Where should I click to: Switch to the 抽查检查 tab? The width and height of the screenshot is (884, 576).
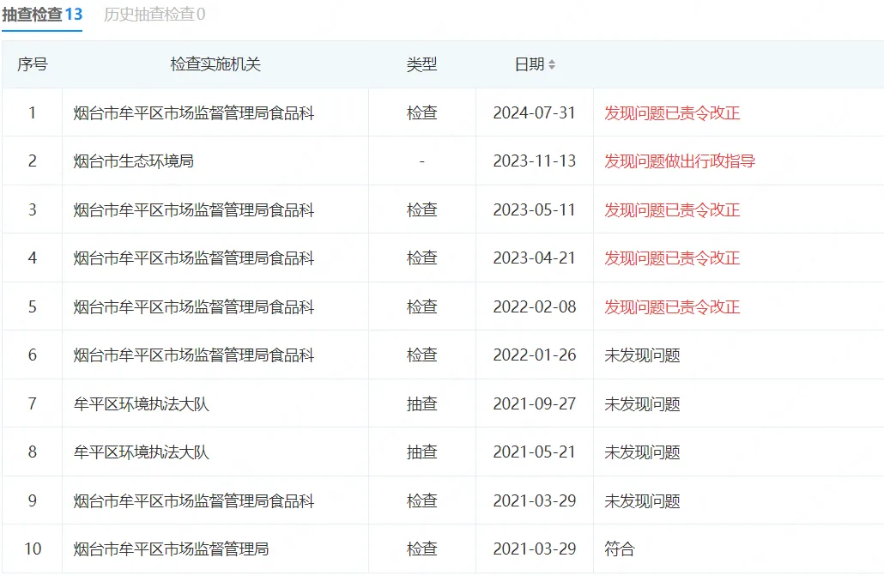tap(42, 15)
